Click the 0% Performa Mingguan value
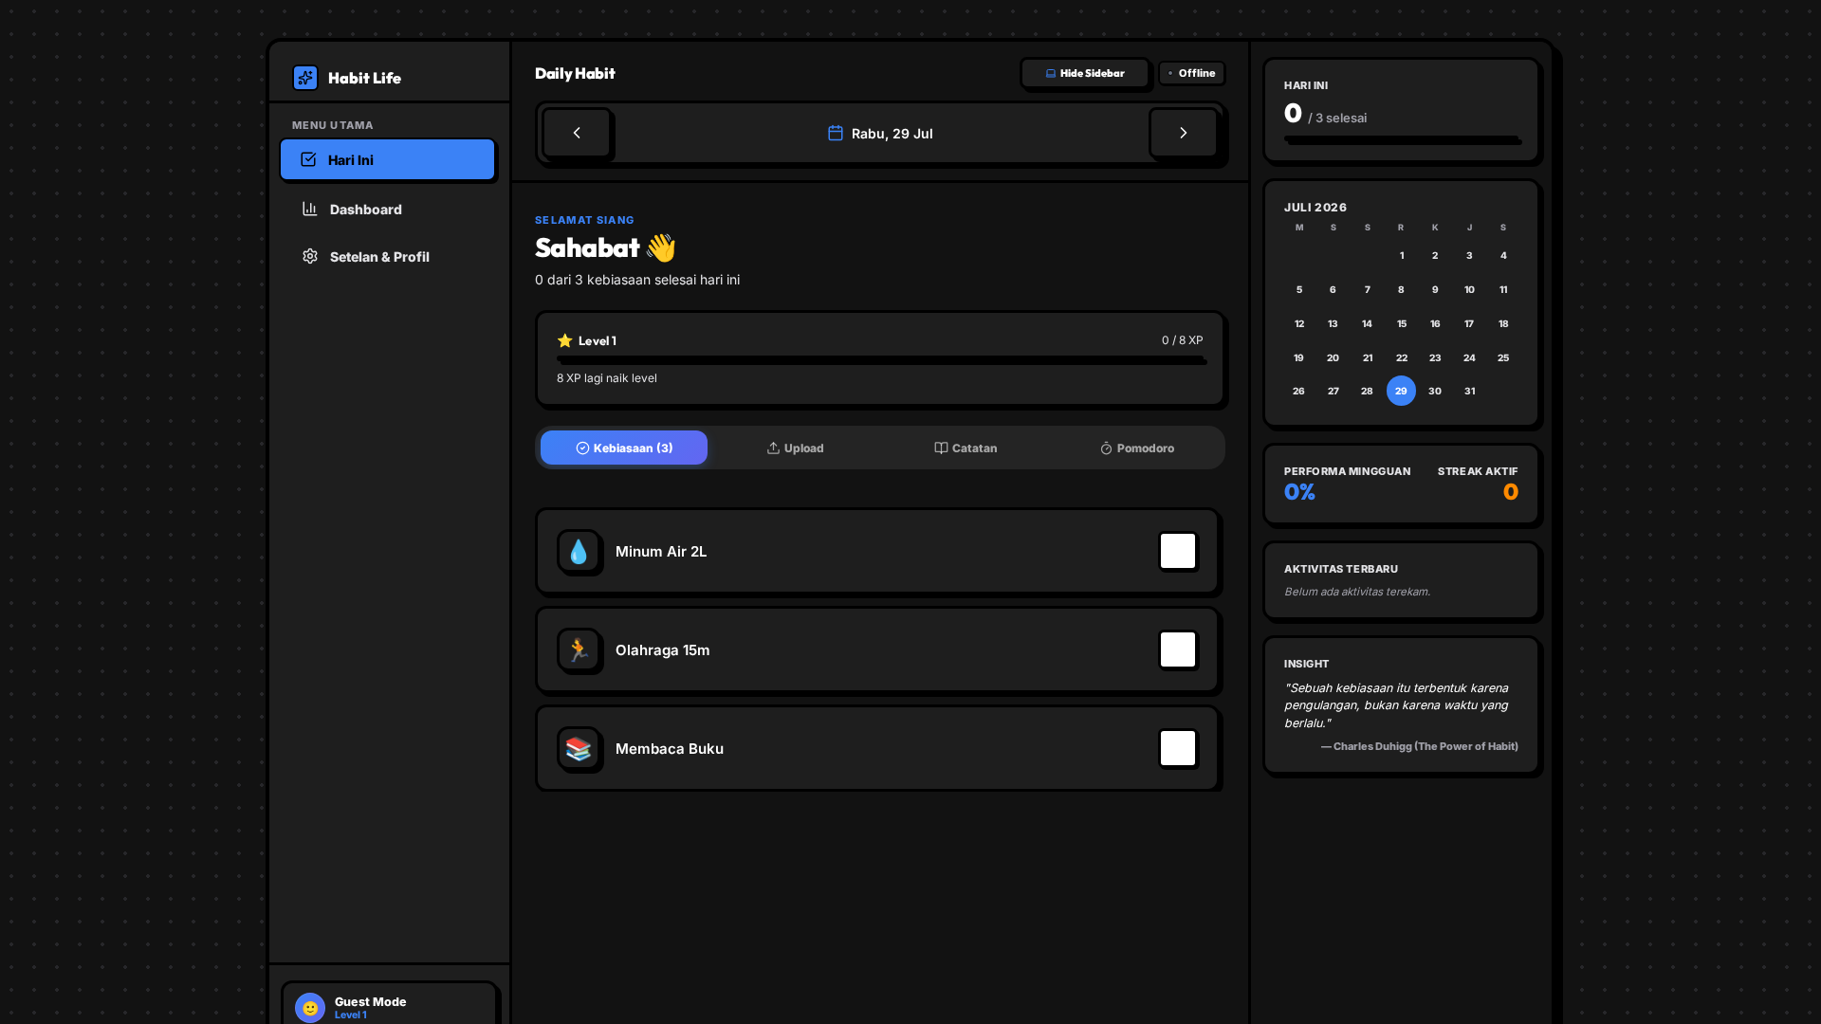 click(1299, 492)
